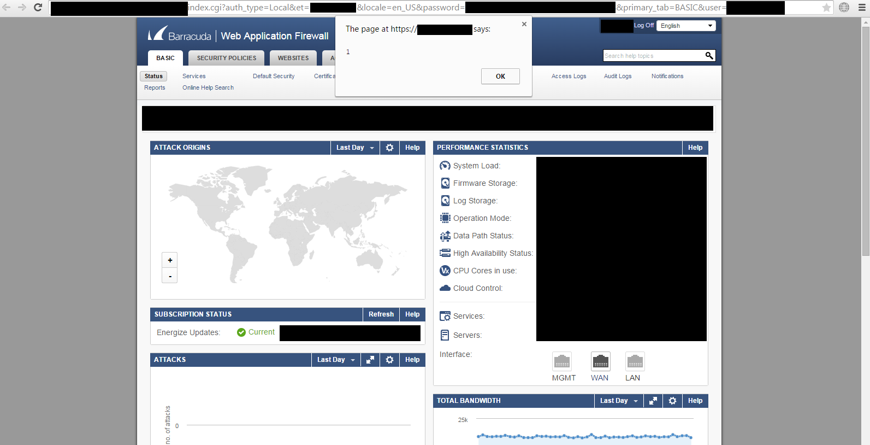Open Total Bandwidth settings gear
This screenshot has width=870, height=445.
pyautogui.click(x=672, y=401)
